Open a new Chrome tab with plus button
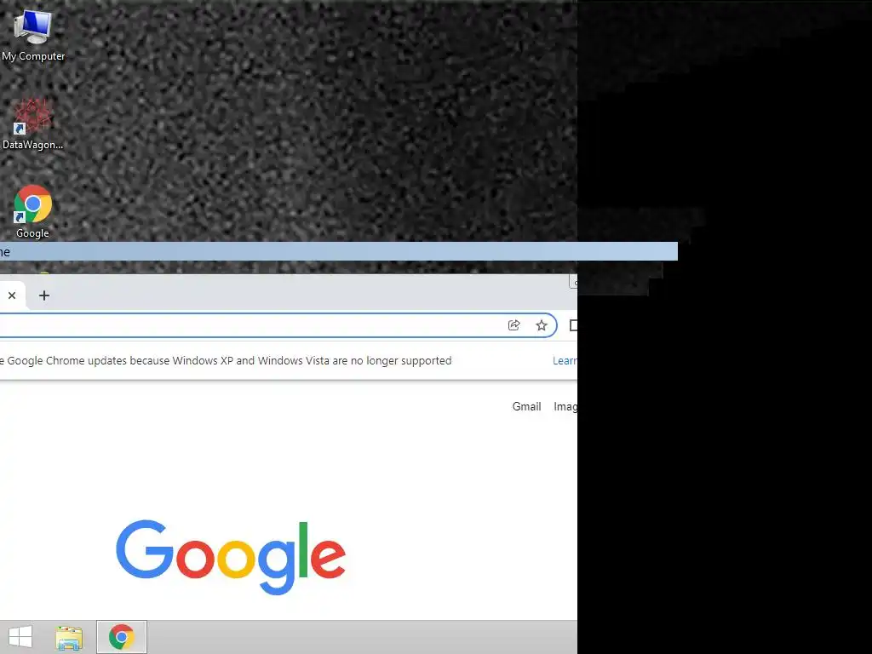 click(x=44, y=295)
